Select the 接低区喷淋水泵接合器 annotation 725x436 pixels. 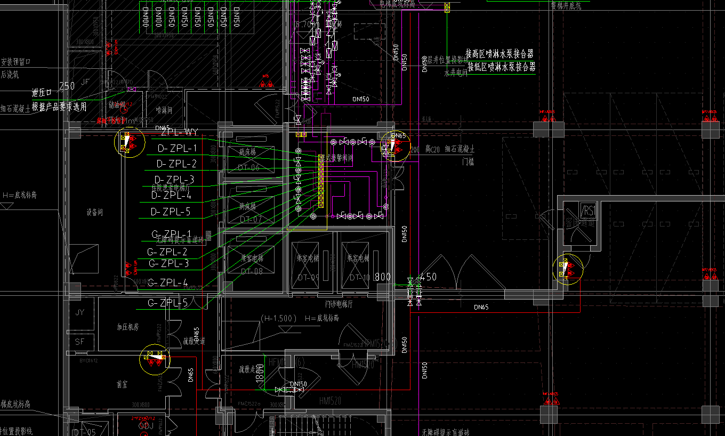501,67
